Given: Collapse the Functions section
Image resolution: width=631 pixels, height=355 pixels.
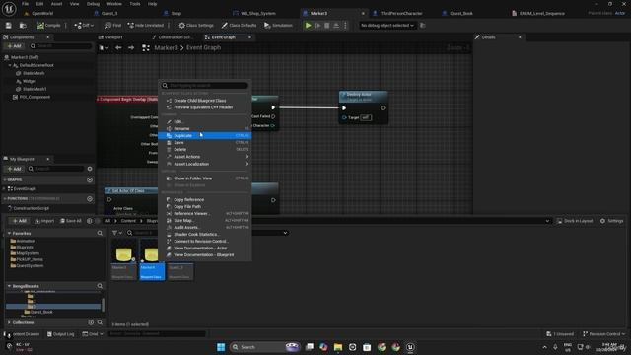Looking at the screenshot, I should (5, 199).
